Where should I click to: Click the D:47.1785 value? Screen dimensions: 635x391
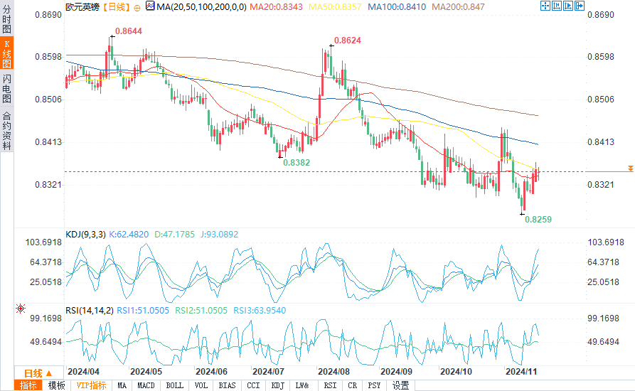pos(174,235)
